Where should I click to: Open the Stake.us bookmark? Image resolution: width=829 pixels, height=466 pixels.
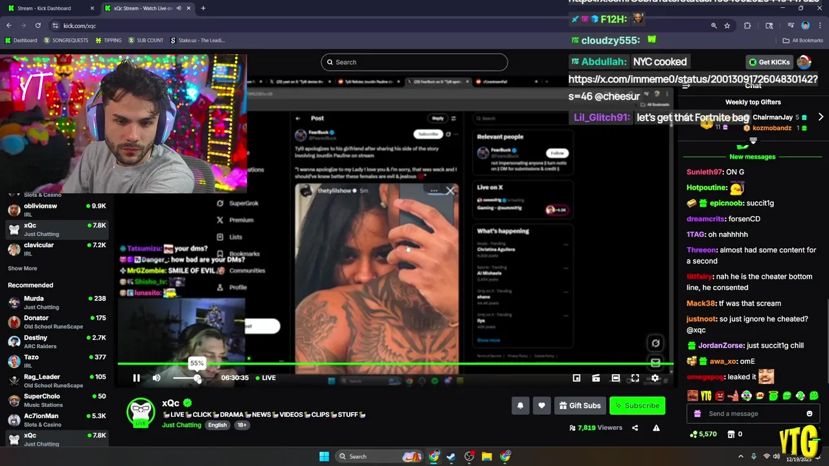(x=198, y=40)
